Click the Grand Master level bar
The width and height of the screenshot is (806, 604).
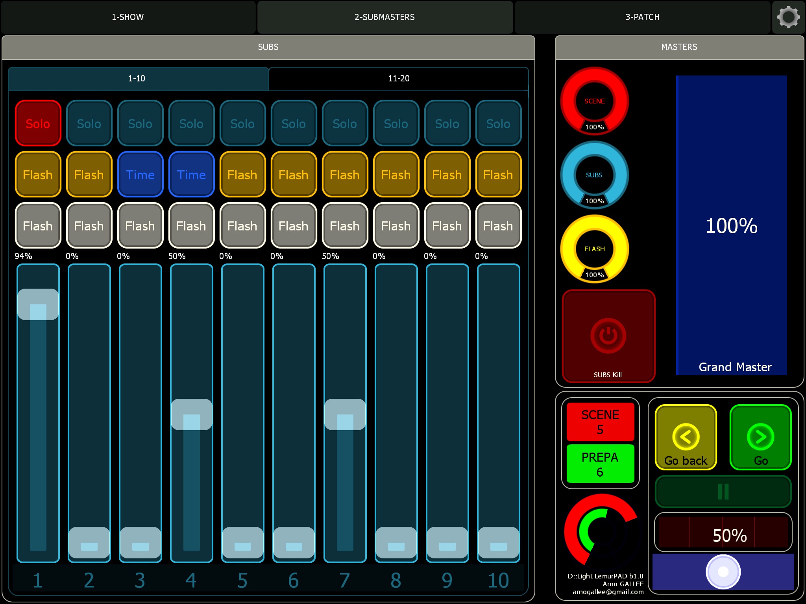click(731, 225)
